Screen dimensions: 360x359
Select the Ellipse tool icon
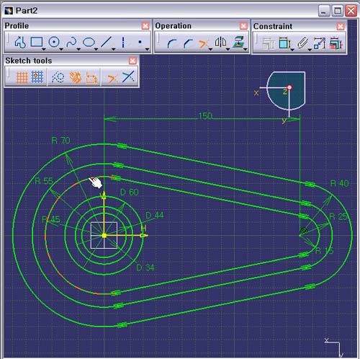pyautogui.click(x=89, y=43)
